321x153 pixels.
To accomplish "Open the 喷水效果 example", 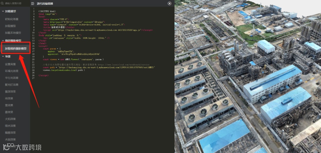I will click(10, 126).
